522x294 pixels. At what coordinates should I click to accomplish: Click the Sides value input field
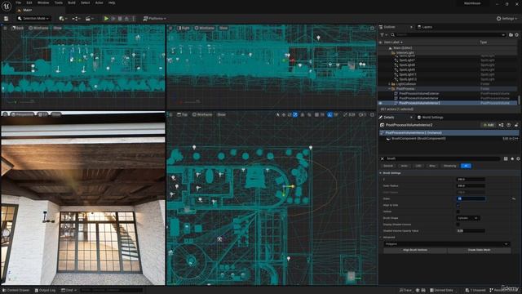point(471,198)
